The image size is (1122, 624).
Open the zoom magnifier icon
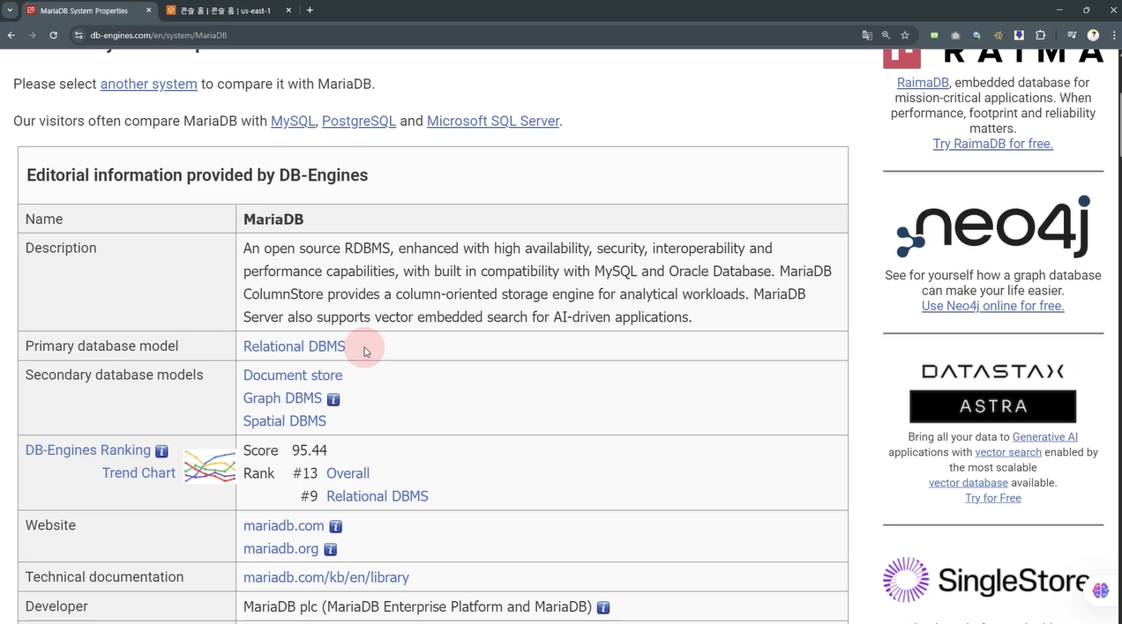[886, 35]
